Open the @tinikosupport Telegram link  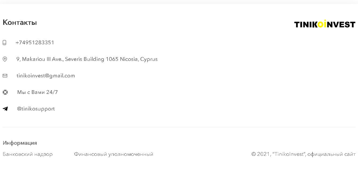tap(36, 109)
